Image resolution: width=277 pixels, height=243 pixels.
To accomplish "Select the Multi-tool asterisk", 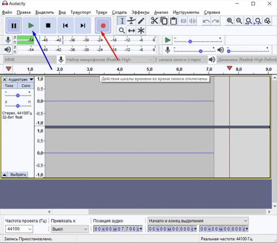I will coord(141,30).
